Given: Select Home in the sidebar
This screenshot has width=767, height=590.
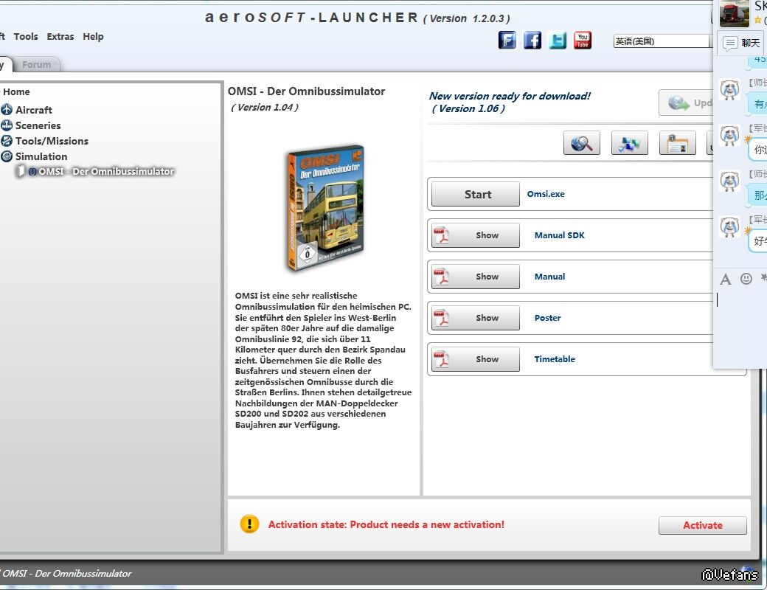Looking at the screenshot, I should [16, 92].
